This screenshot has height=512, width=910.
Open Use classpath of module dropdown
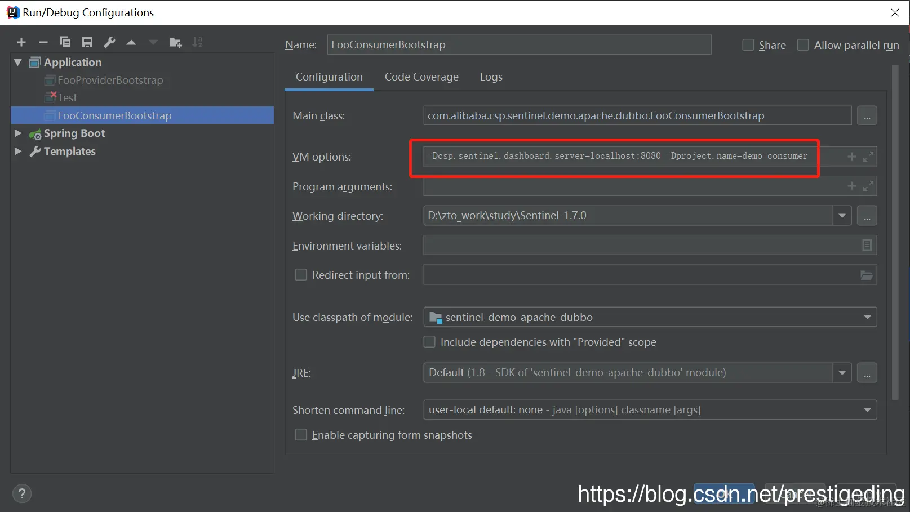[867, 317]
